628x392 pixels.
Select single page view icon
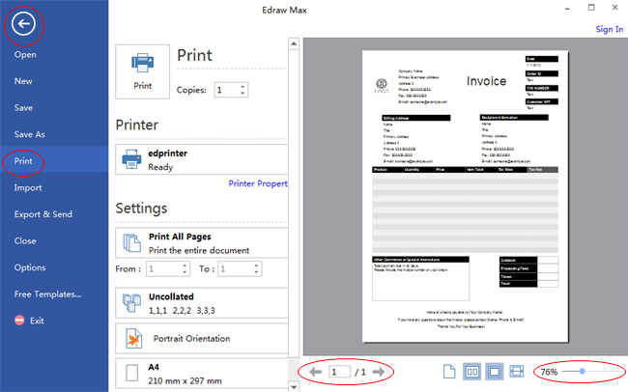[x=449, y=372]
